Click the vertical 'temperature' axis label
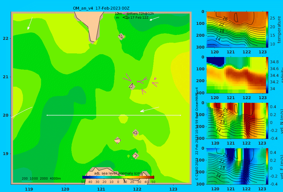Viewport: 283px width, 192px height. point(279,30)
